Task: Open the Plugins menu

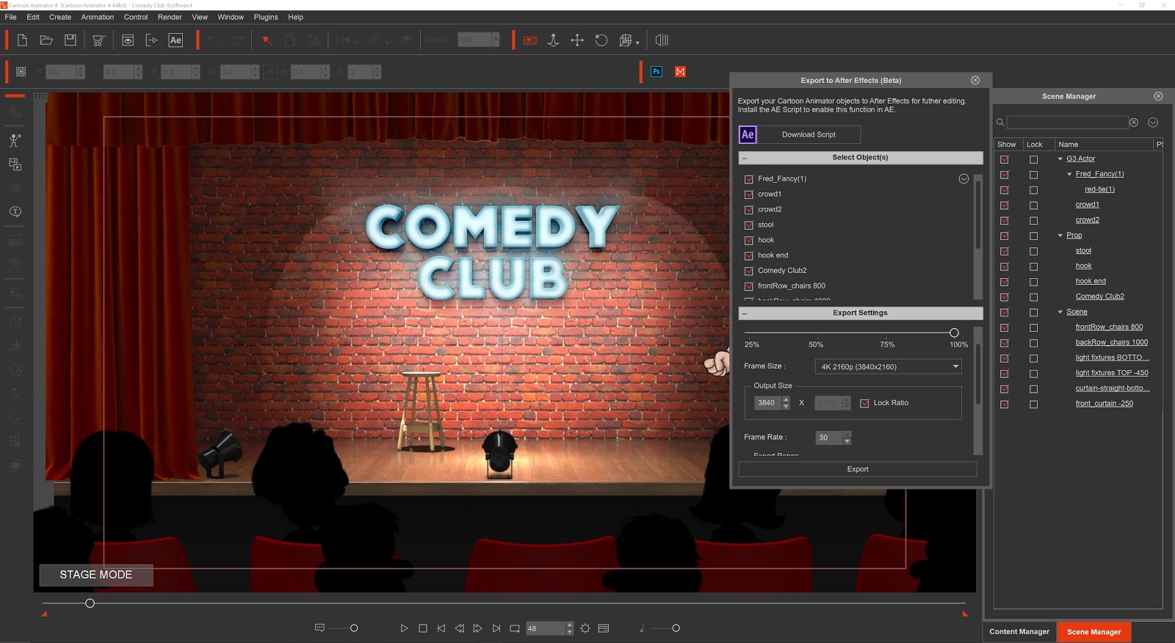Action: click(266, 17)
